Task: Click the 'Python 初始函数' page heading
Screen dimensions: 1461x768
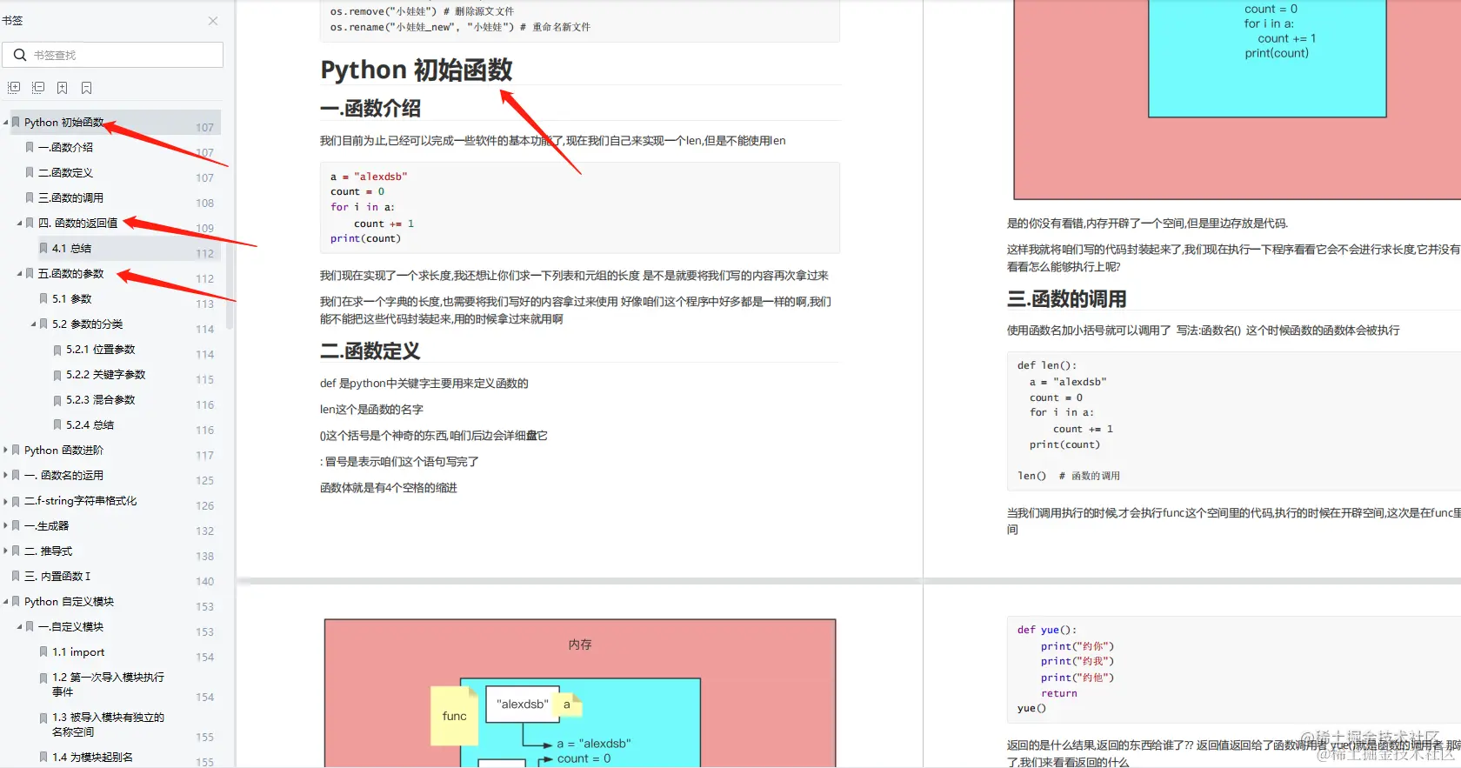Action: click(417, 70)
